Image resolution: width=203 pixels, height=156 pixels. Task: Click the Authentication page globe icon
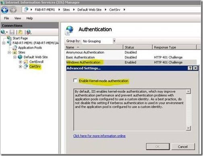(70, 30)
